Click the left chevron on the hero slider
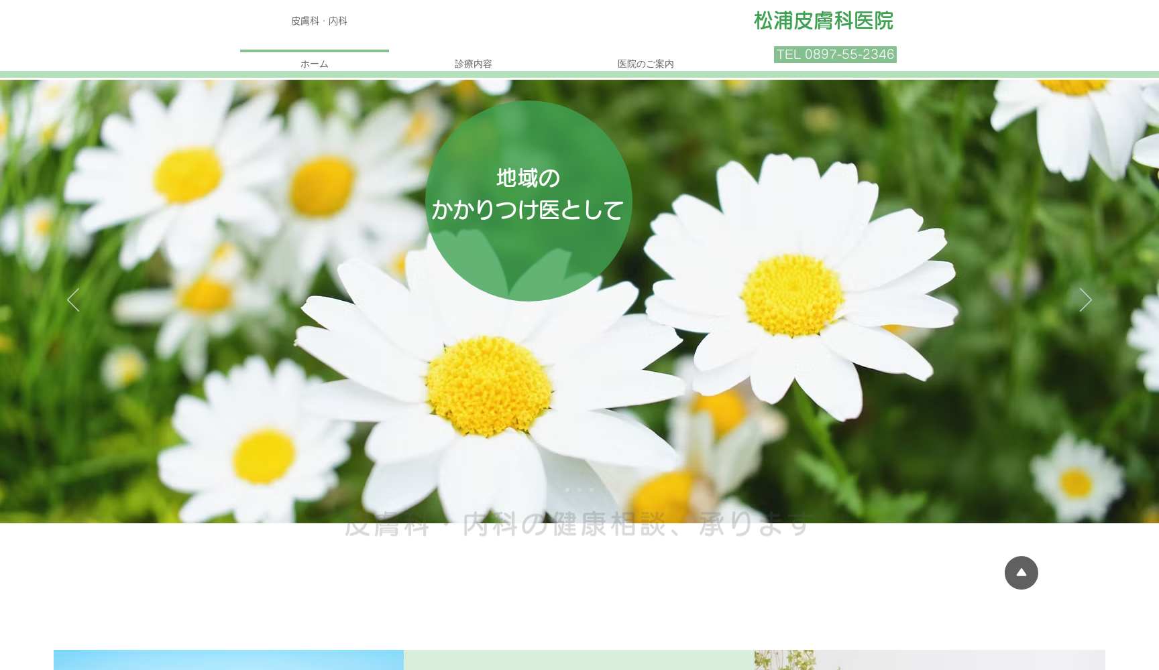The width and height of the screenshot is (1159, 670). pyautogui.click(x=73, y=300)
